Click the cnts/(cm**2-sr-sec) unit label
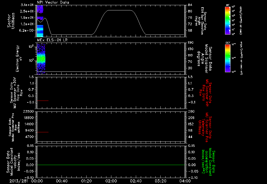This screenshot has height=184, width=267. [241, 21]
